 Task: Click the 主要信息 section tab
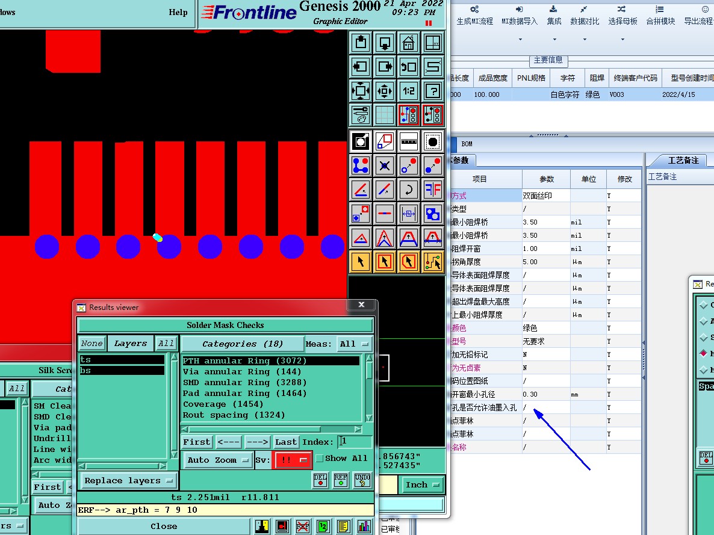(x=548, y=60)
